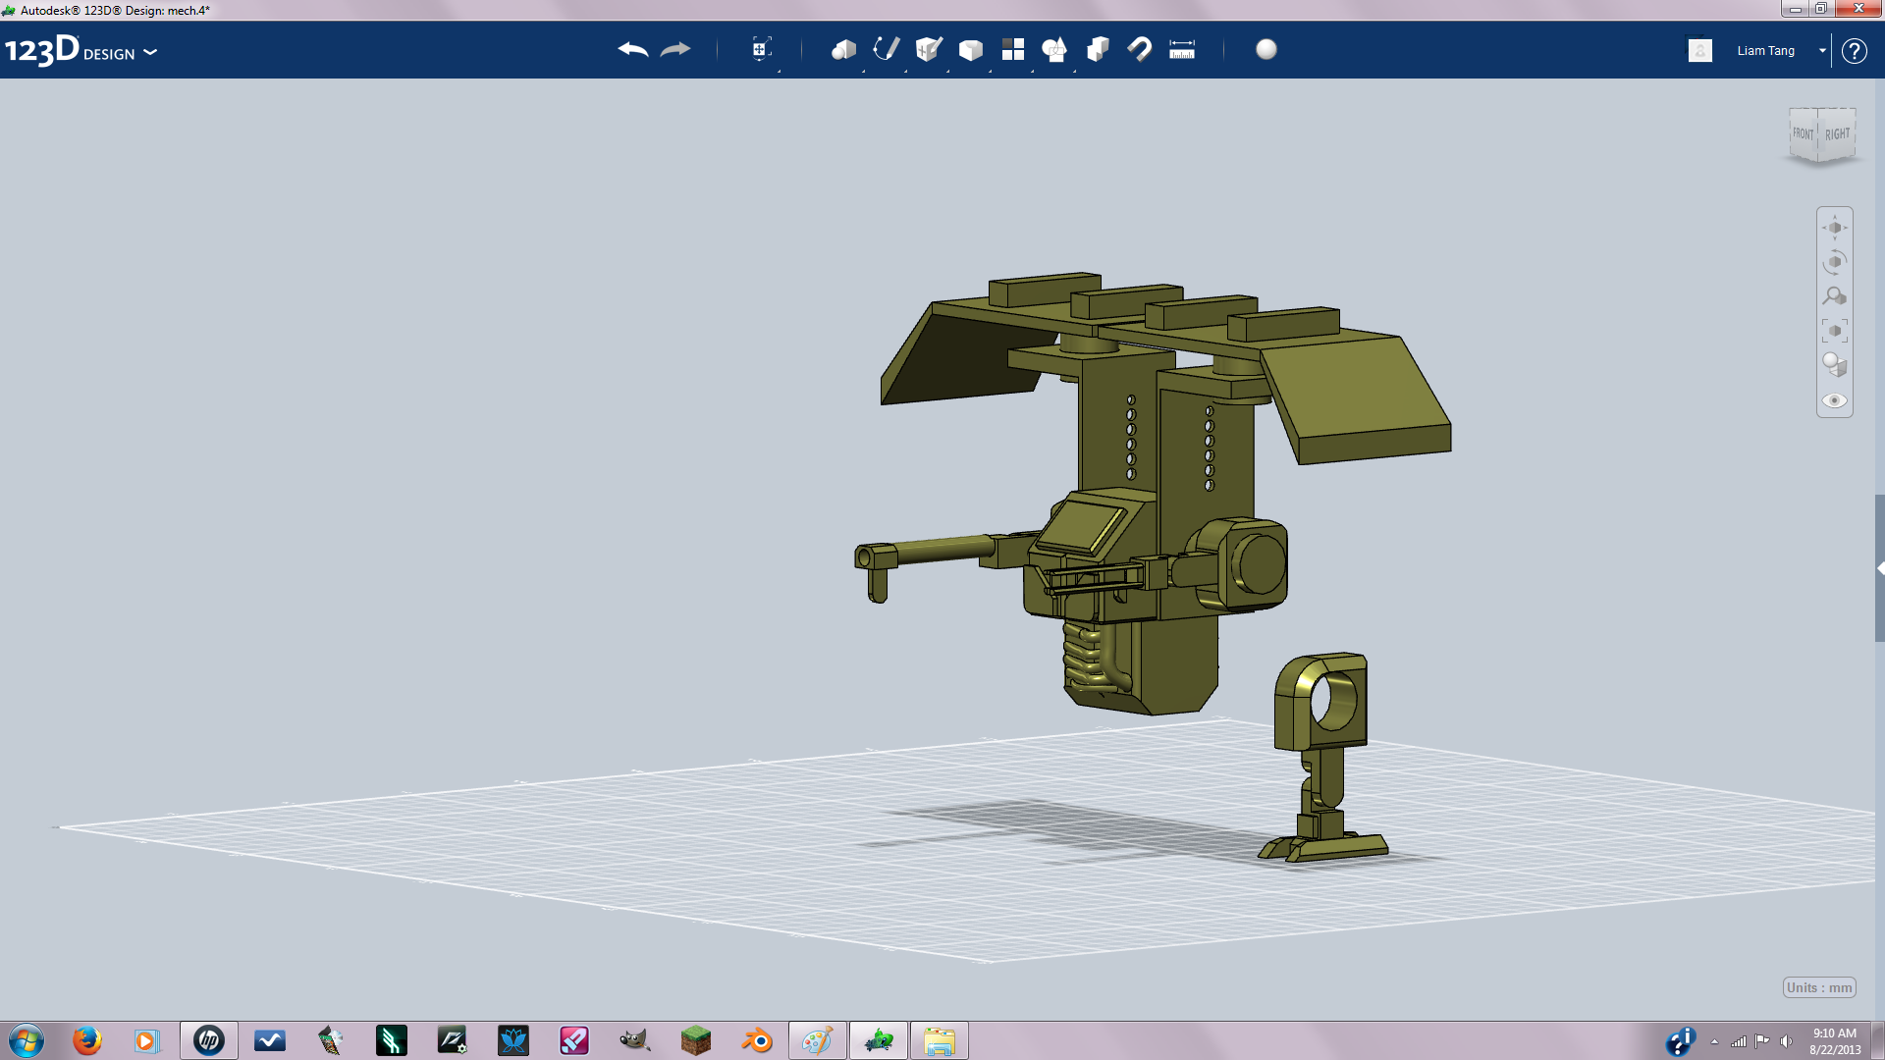Select the Pan navigation tool
The width and height of the screenshot is (1885, 1060).
[1835, 228]
